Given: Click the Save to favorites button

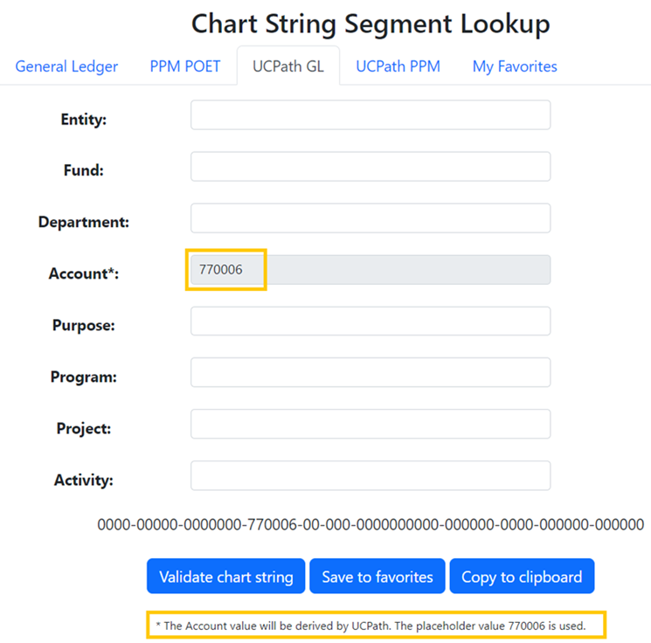Looking at the screenshot, I should [x=377, y=577].
